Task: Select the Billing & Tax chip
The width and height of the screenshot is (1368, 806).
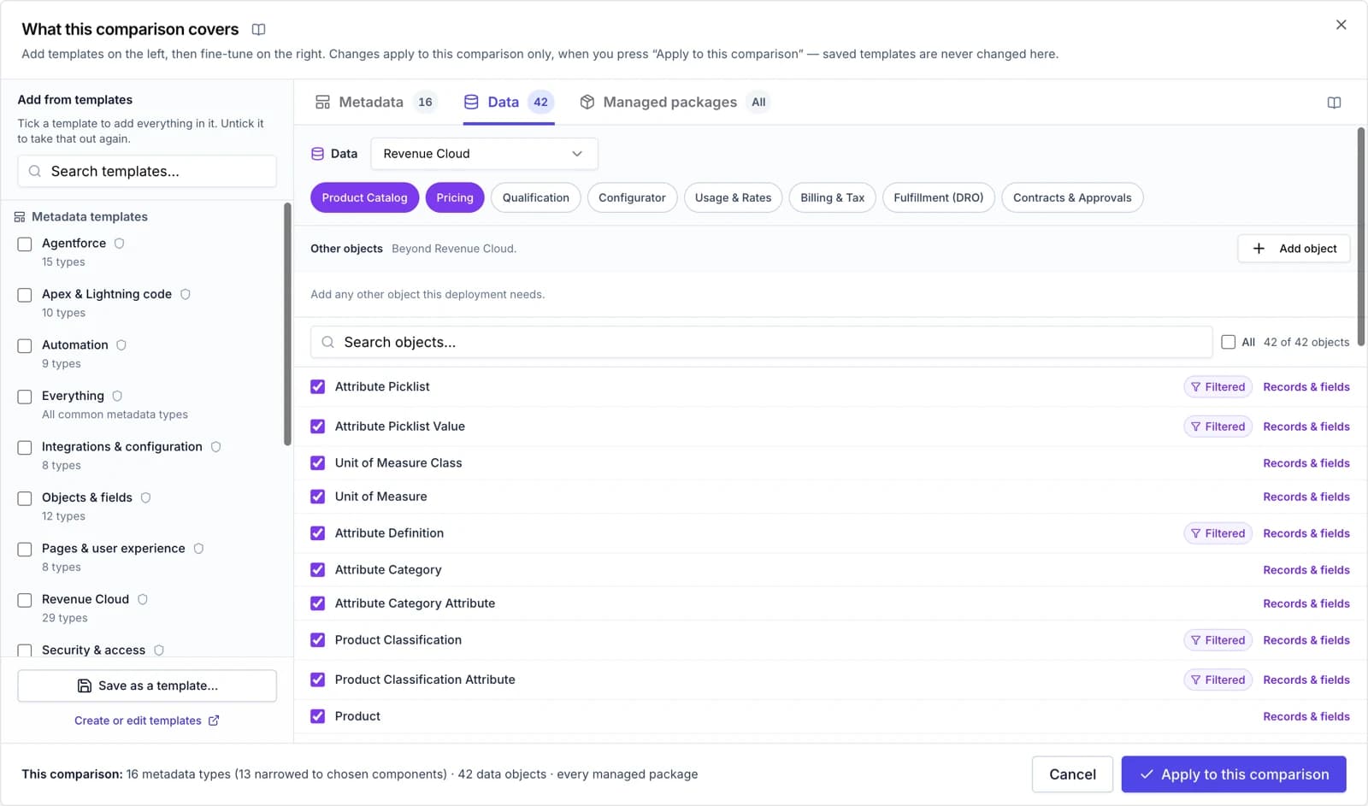Action: tap(832, 197)
